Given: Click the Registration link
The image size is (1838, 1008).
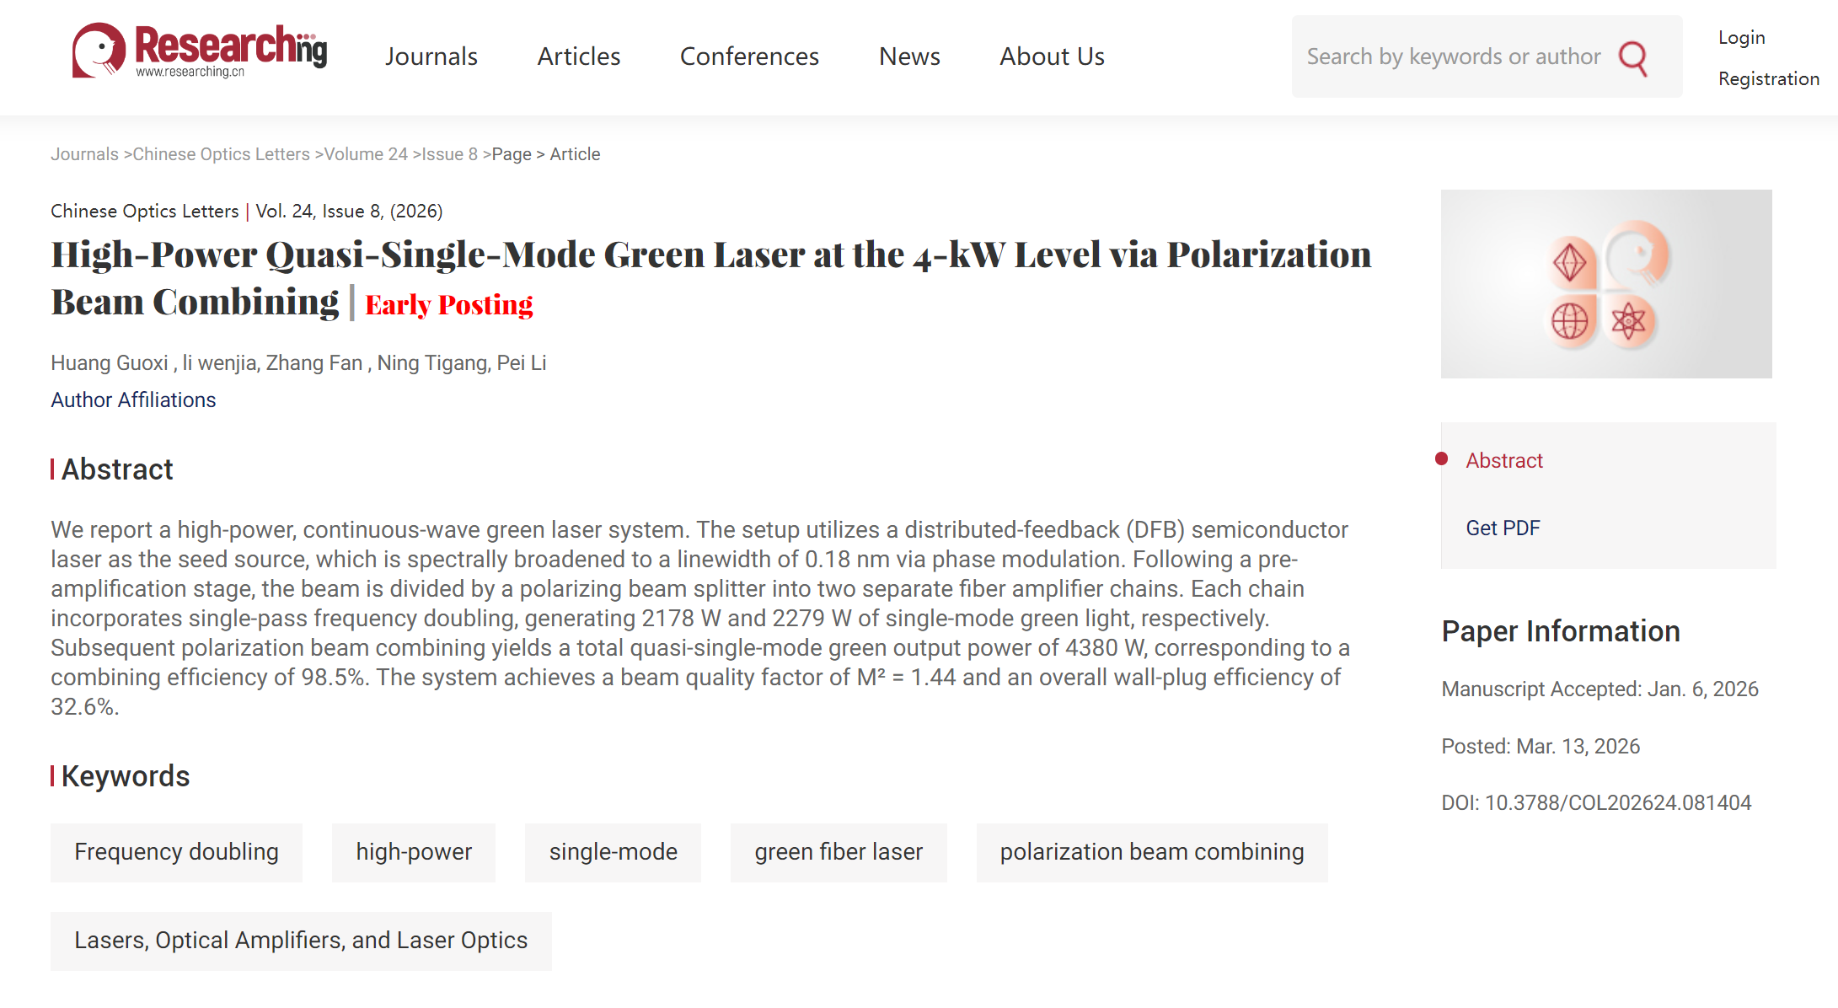Looking at the screenshot, I should pyautogui.click(x=1768, y=78).
